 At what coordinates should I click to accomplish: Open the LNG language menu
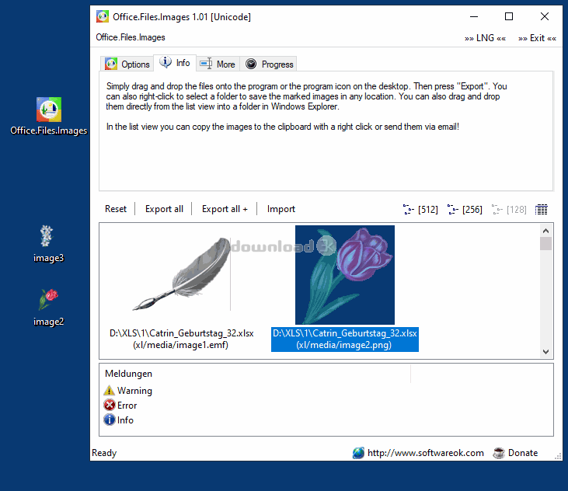[x=485, y=38]
